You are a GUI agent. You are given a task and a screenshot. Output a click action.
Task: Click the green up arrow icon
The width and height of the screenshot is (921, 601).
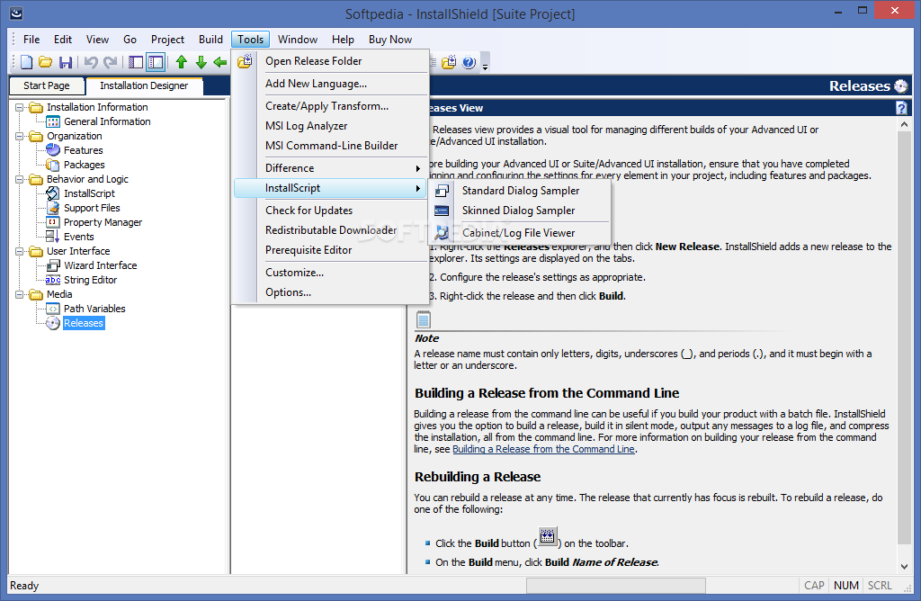(182, 62)
